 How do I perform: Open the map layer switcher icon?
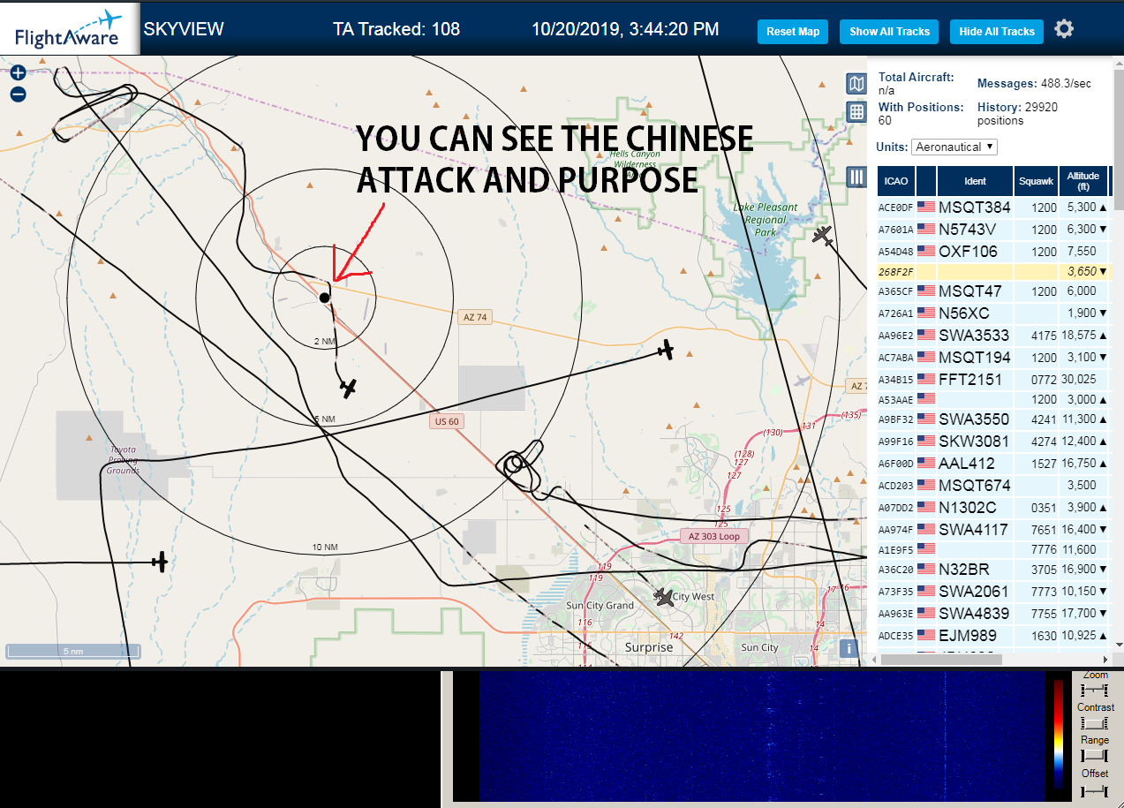pyautogui.click(x=856, y=84)
